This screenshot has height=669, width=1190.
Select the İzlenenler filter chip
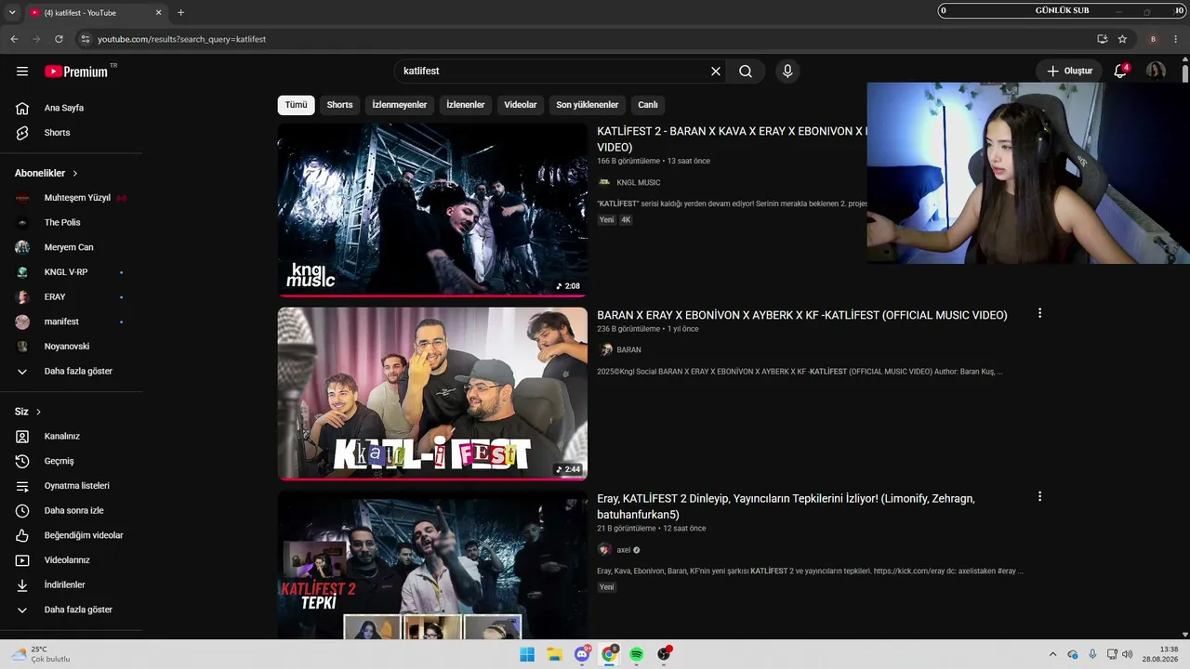[466, 105]
